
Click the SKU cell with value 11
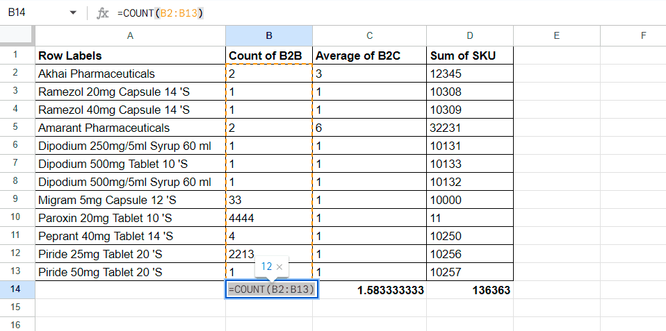(470, 218)
